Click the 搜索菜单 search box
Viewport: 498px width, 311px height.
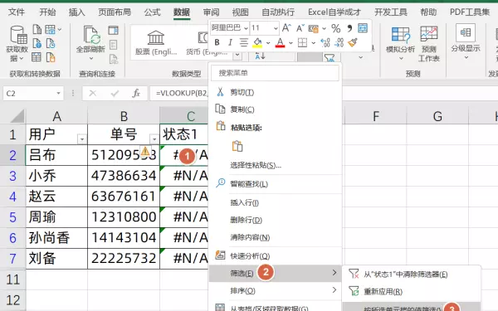(x=275, y=73)
